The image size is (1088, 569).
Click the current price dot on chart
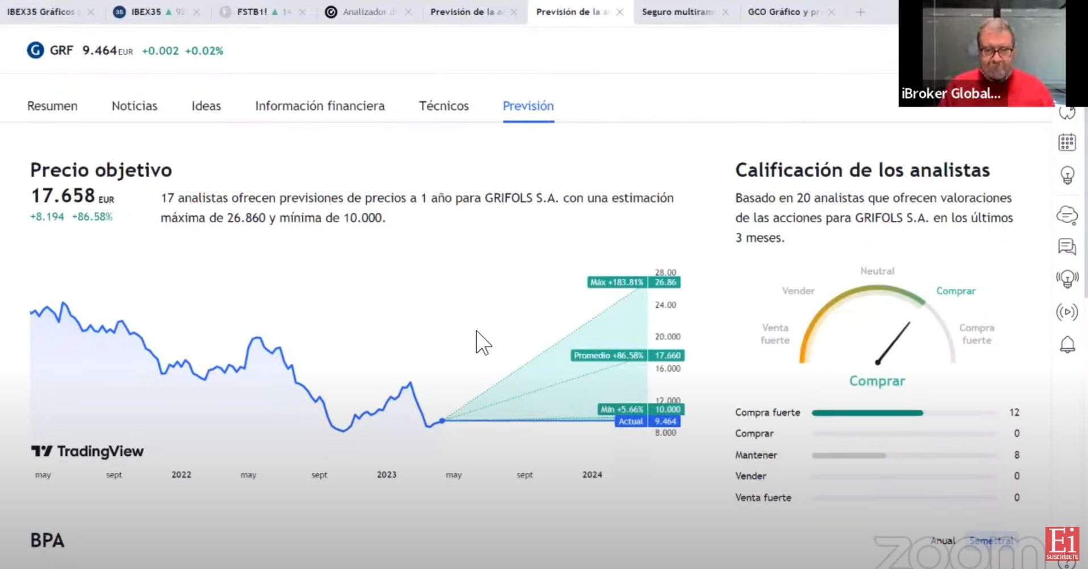tap(442, 421)
